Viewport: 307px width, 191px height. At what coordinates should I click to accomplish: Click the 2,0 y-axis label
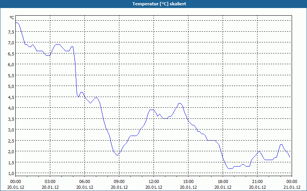point(11,152)
